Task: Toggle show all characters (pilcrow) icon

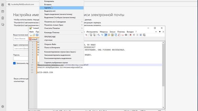Action: [102, 35]
